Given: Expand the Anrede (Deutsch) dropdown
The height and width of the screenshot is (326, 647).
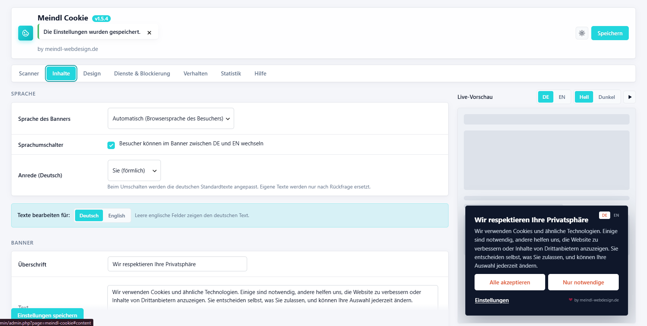Looking at the screenshot, I should click(134, 171).
